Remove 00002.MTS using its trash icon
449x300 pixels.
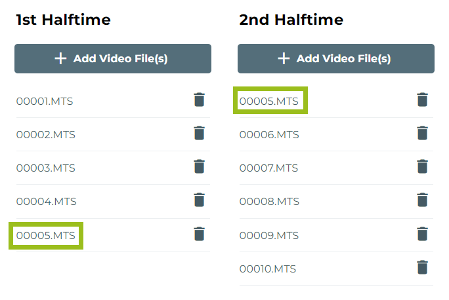coord(199,134)
